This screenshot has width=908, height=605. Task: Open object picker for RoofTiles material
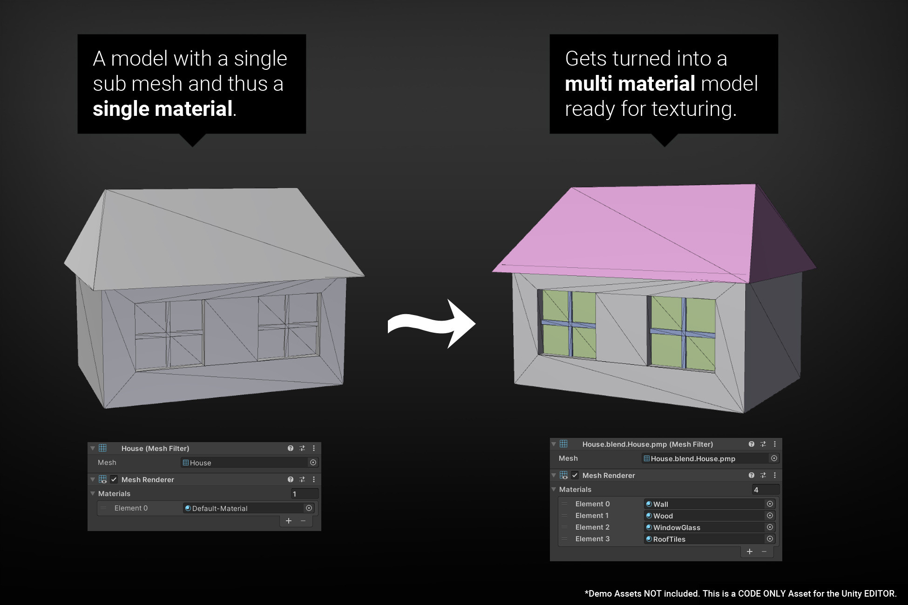(770, 538)
